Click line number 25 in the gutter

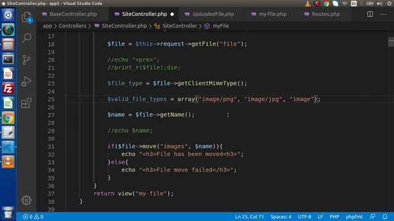click(x=51, y=99)
